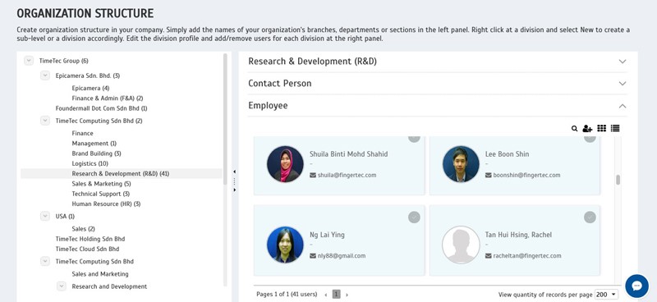This screenshot has width=657, height=302.
Task: Click the employee search magnifier icon
Action: (574, 129)
